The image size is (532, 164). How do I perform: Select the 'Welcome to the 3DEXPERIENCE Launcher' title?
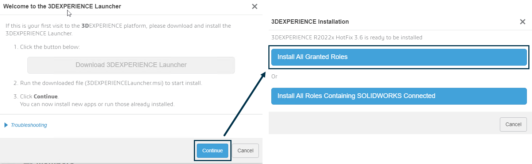[x=62, y=6]
